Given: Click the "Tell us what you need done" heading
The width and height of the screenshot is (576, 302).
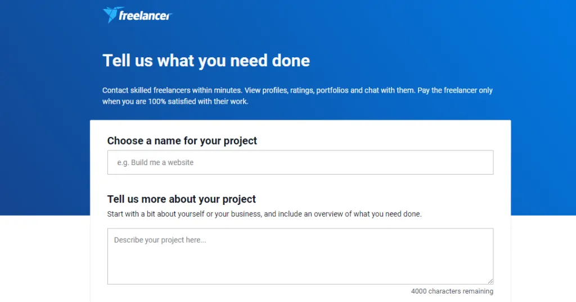Looking at the screenshot, I should pos(206,61).
